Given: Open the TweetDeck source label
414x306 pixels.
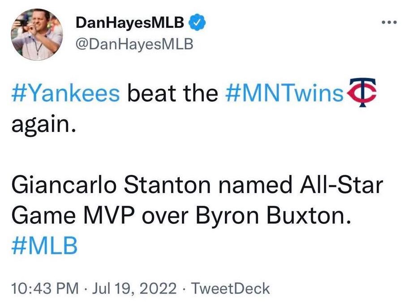Looking at the screenshot, I should pyautogui.click(x=230, y=288).
